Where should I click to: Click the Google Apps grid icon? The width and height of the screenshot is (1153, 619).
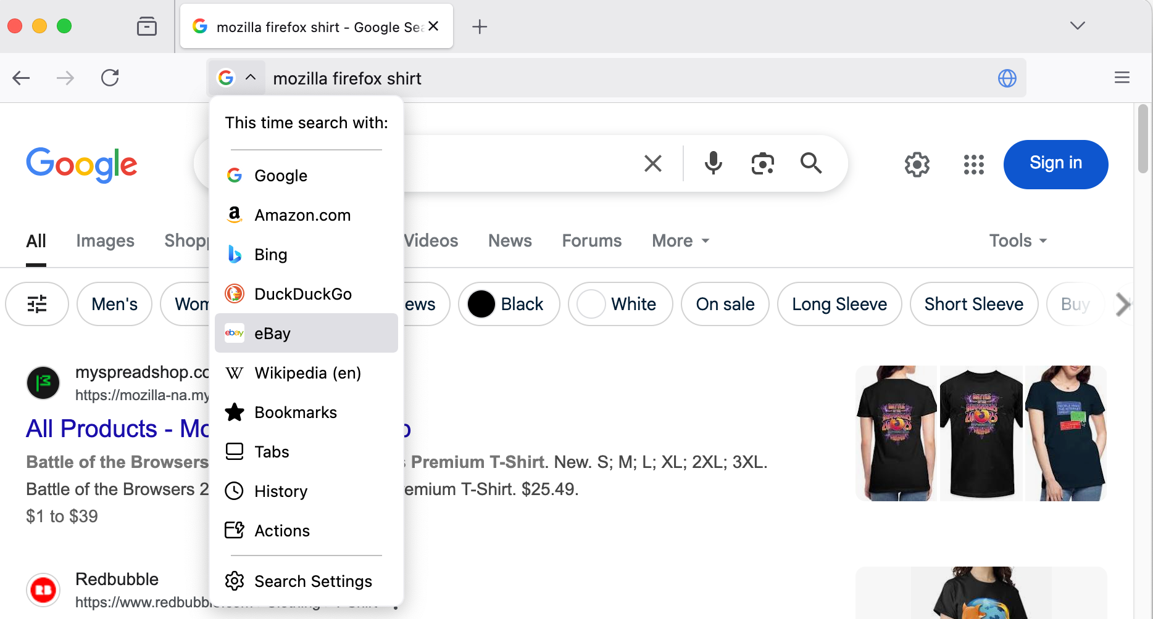[x=973, y=165]
